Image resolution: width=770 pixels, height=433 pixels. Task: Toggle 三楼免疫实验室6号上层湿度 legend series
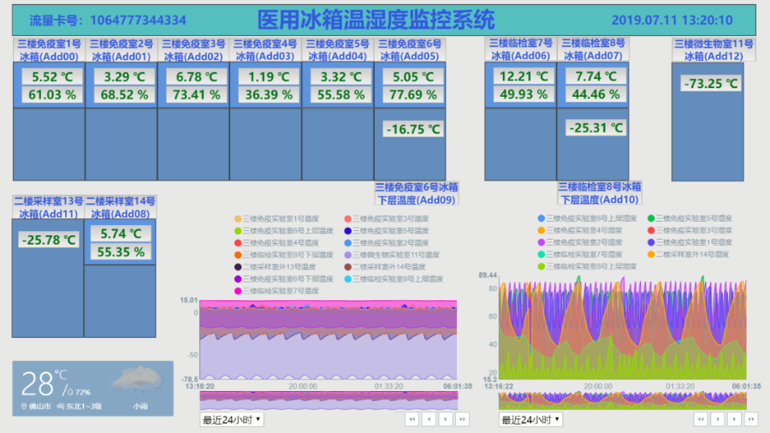pos(587,218)
